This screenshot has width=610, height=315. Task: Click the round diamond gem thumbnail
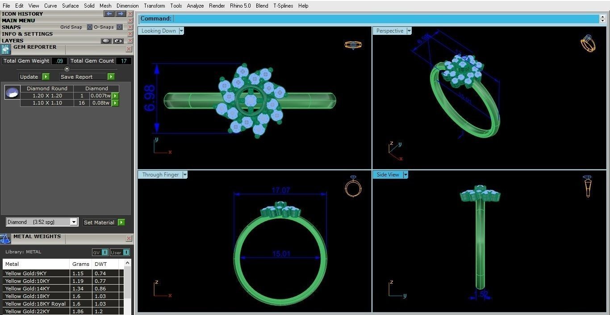(12, 92)
